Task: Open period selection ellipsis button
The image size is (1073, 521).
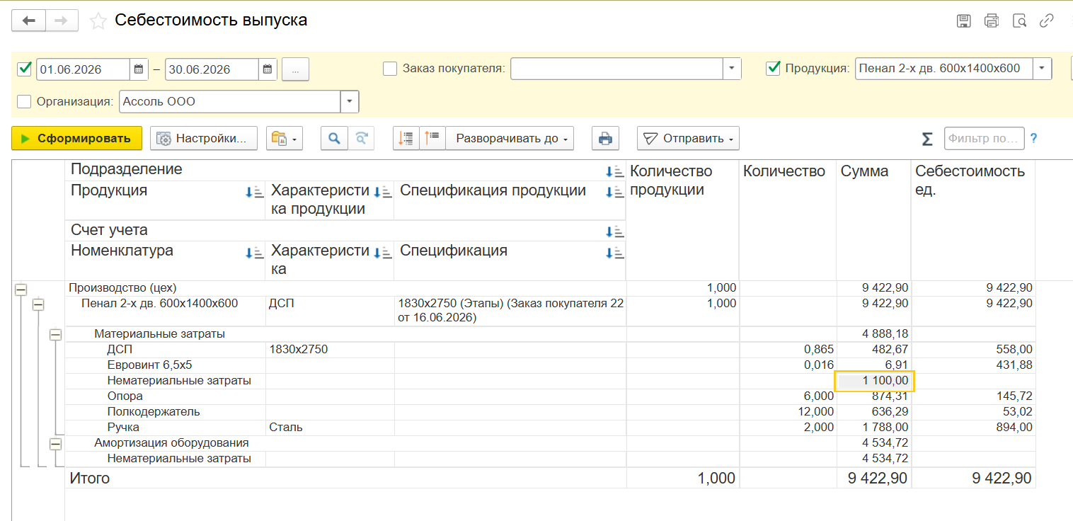Action: tap(295, 69)
